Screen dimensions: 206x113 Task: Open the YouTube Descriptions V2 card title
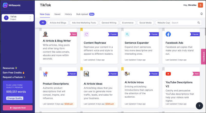tap(179, 84)
